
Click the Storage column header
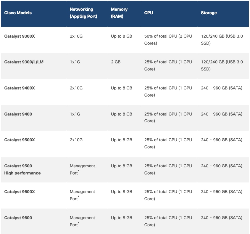coord(209,13)
